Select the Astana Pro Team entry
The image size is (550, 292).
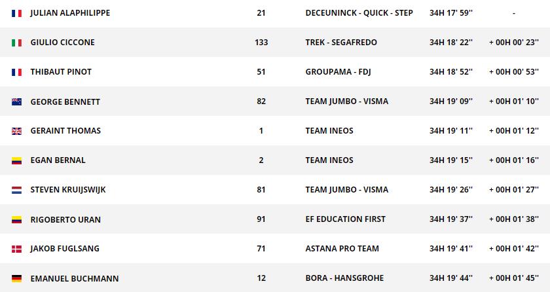tap(342, 249)
